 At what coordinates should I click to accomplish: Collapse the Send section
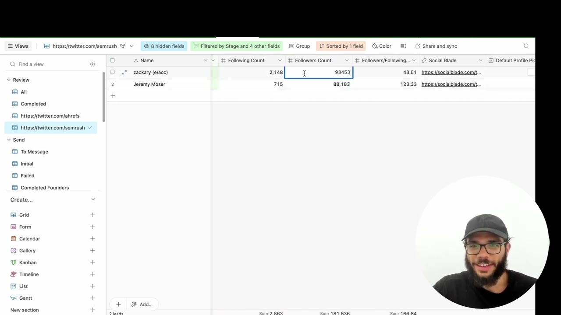point(9,140)
